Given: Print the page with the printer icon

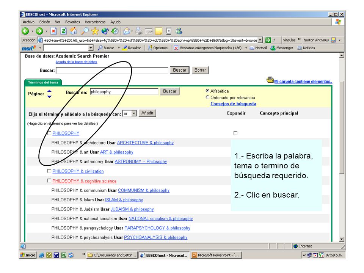Looking at the screenshot, I should (139, 31).
